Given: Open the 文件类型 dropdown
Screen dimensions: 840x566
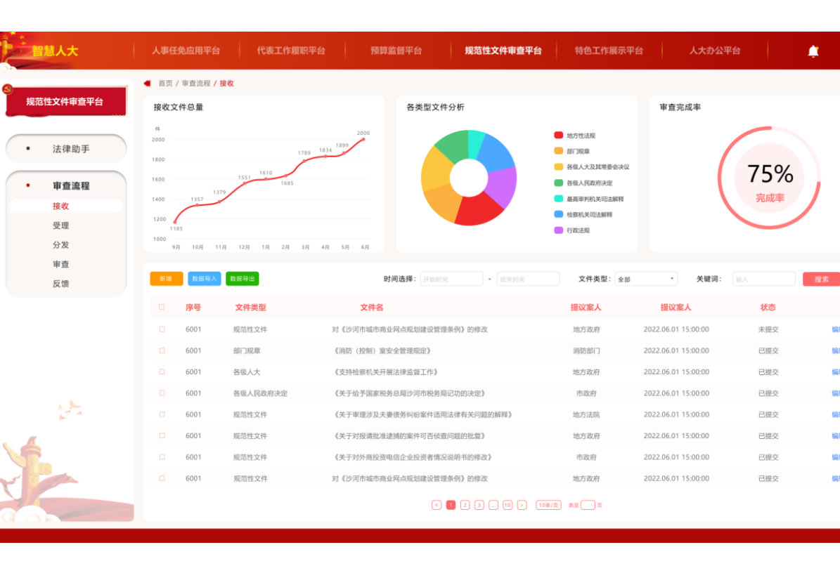Looking at the screenshot, I should pos(645,279).
